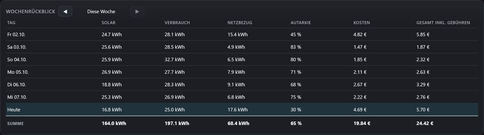484x135 pixels.
Task: Open the Di 06.10. row
Action: pos(242,84)
